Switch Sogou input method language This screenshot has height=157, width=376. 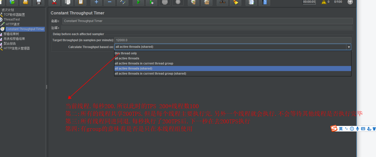point(340,129)
